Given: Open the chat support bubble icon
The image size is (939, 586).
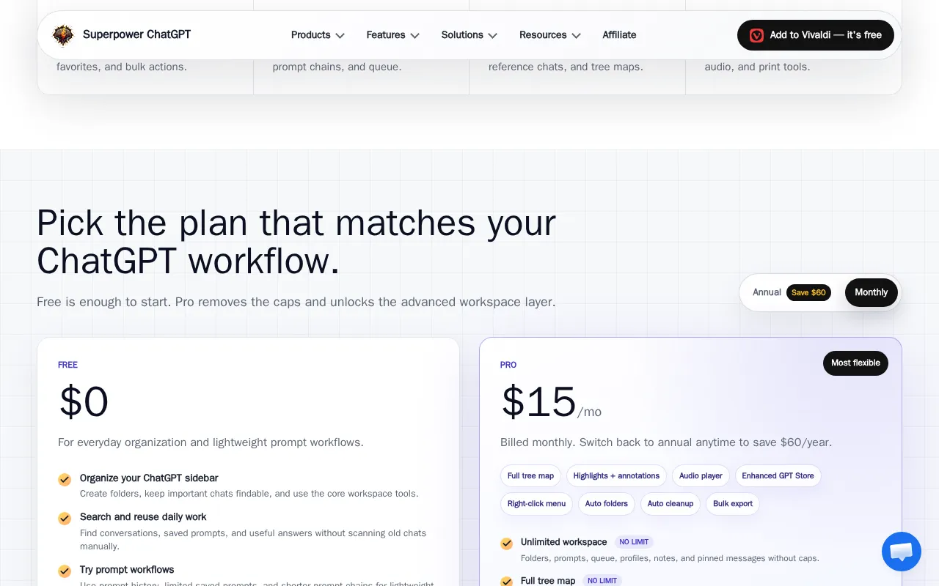Looking at the screenshot, I should click(x=901, y=552).
